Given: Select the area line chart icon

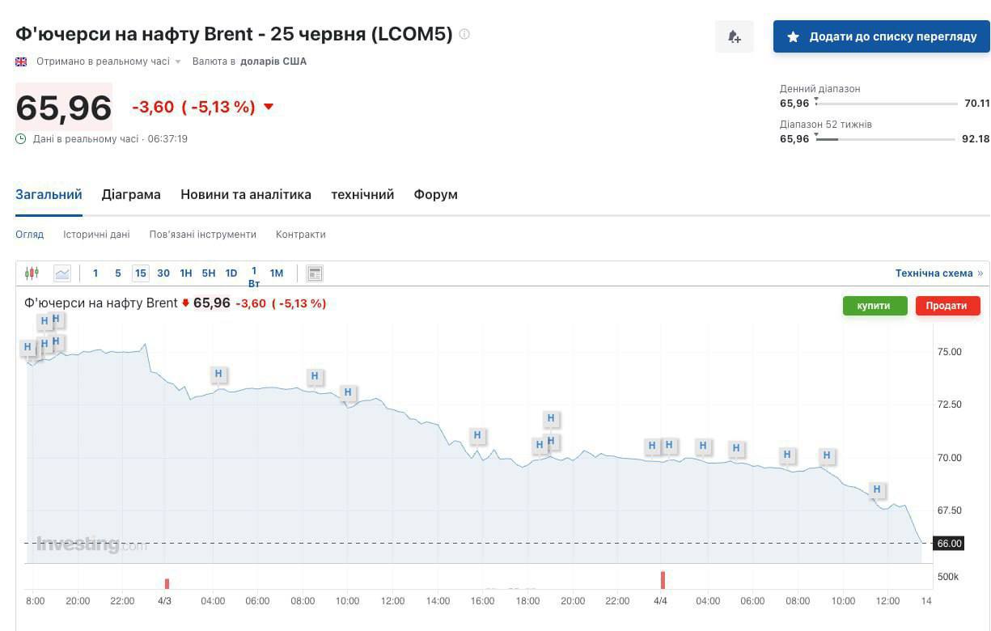Looking at the screenshot, I should click(x=62, y=273).
